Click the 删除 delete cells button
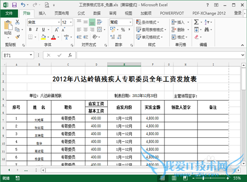The image size is (247, 182). 178,30
